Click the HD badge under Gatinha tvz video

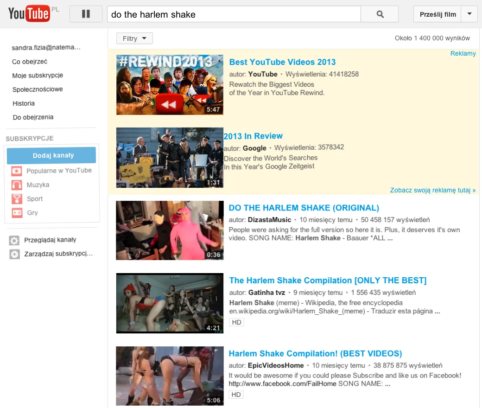coord(236,322)
